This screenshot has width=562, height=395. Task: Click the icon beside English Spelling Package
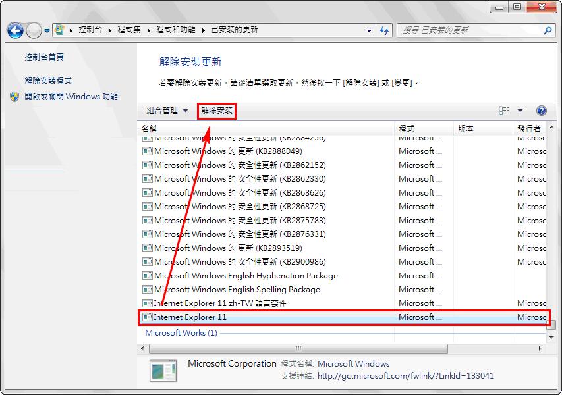[x=148, y=290]
